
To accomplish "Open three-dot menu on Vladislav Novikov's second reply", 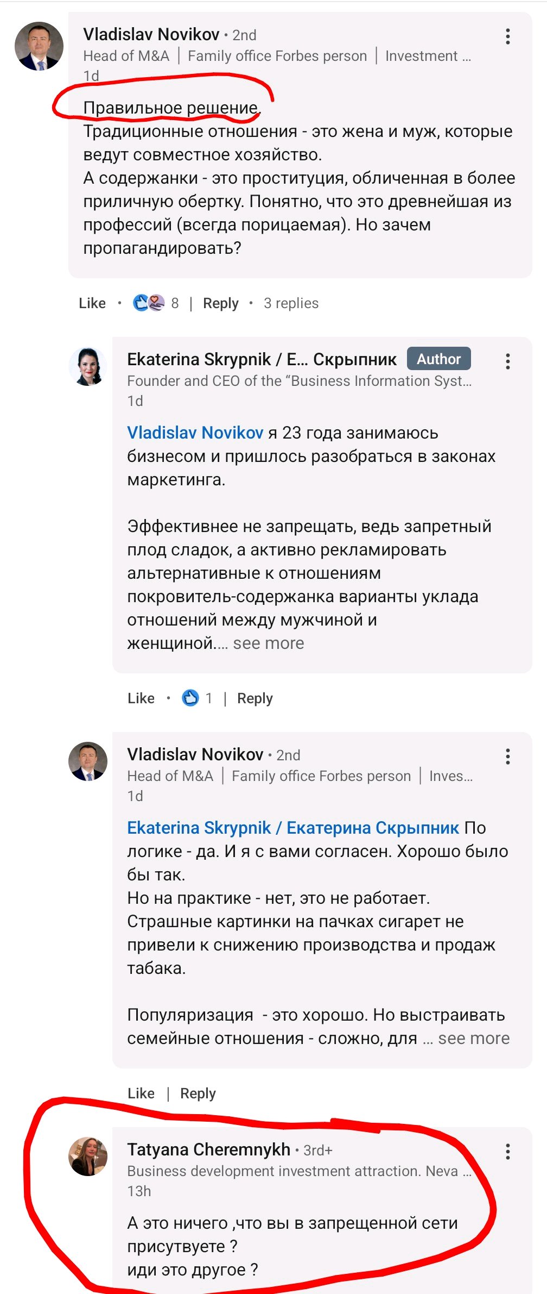I will coord(507,757).
